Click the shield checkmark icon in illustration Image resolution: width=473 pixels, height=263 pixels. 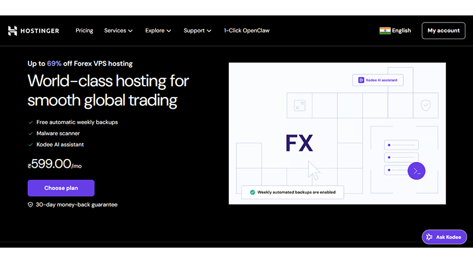(426, 105)
